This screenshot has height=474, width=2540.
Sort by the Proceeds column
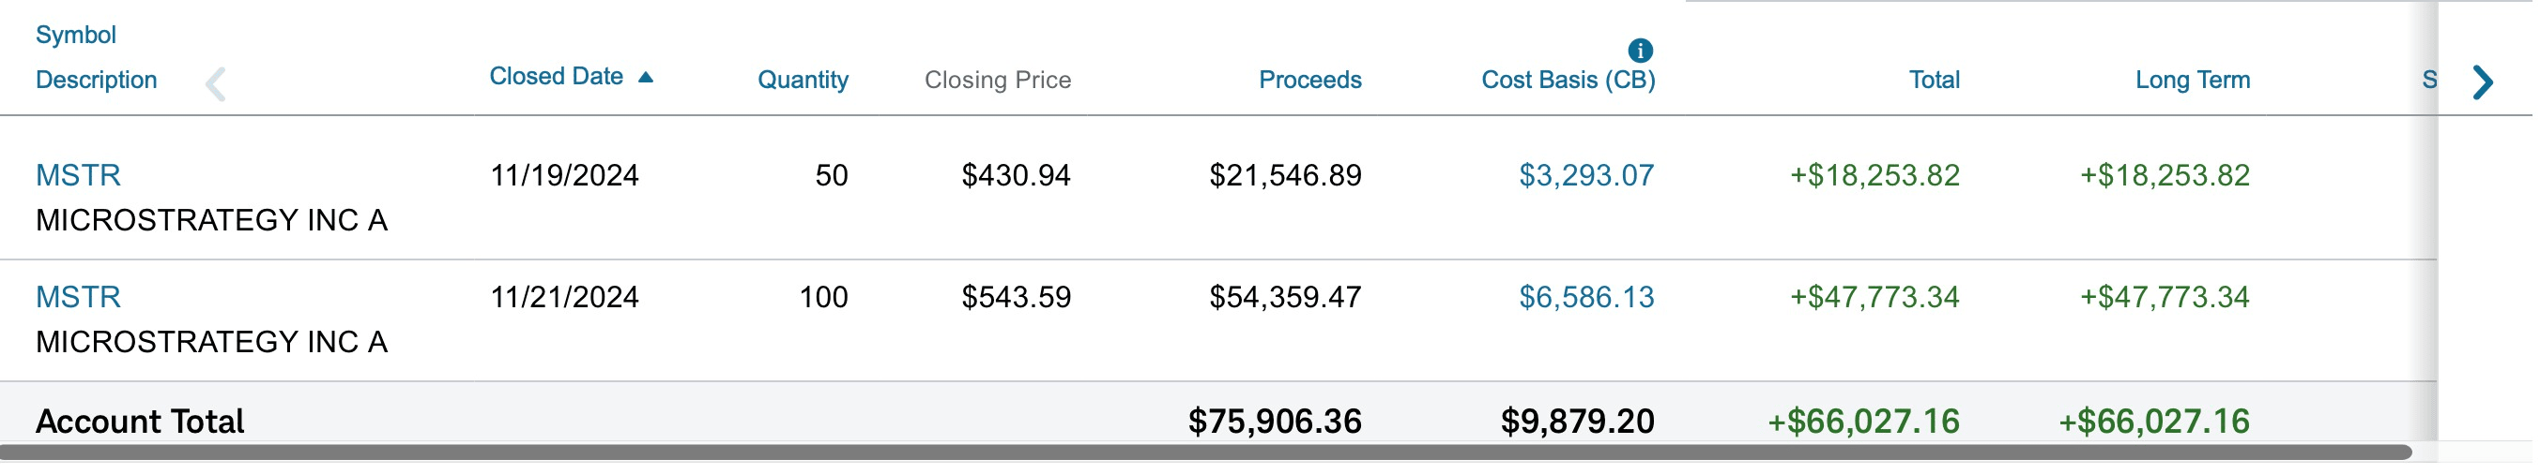point(1309,80)
